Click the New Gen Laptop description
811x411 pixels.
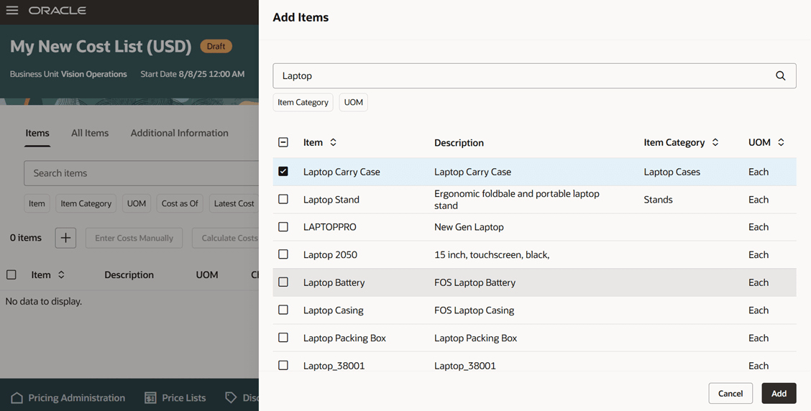(469, 227)
